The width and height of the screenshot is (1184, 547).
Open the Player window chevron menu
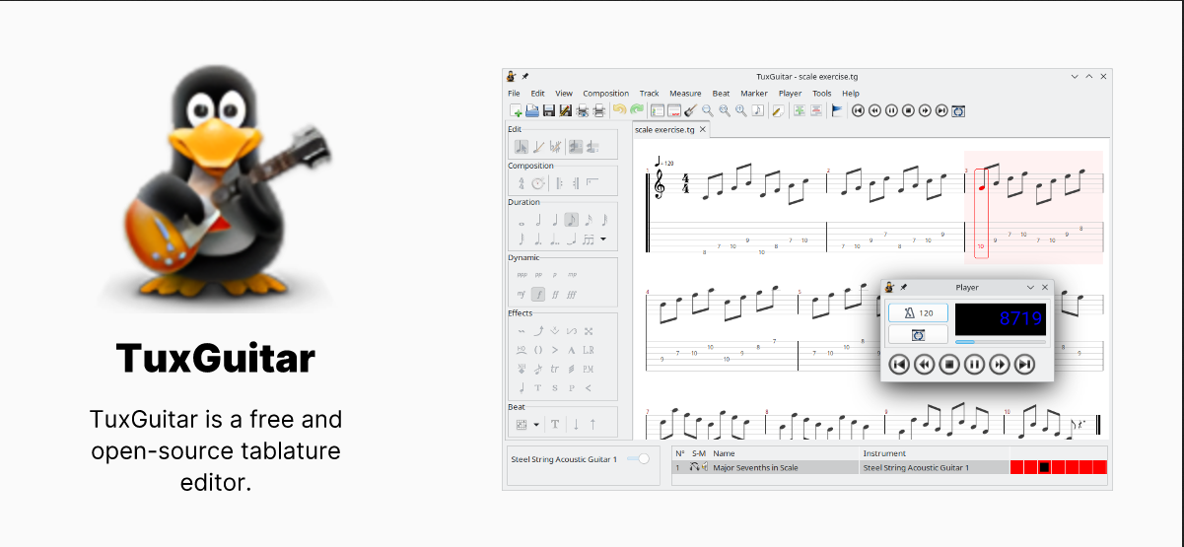click(1031, 287)
